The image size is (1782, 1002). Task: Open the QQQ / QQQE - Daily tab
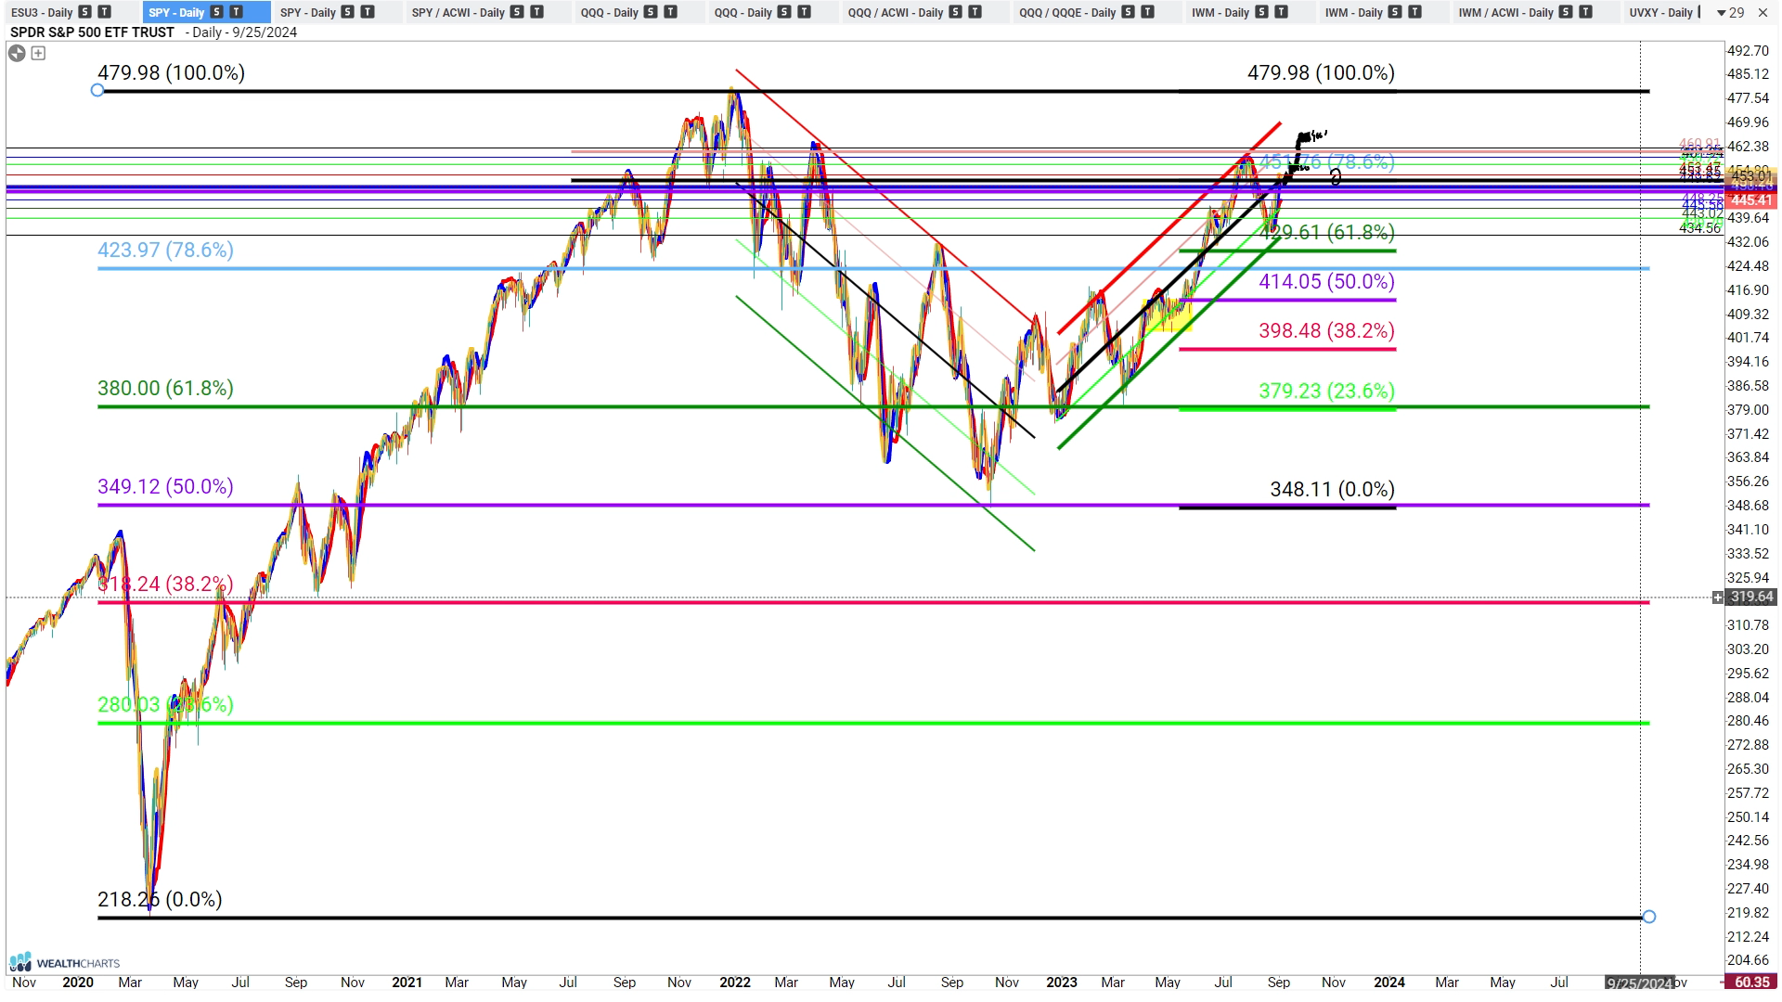[x=1067, y=12]
